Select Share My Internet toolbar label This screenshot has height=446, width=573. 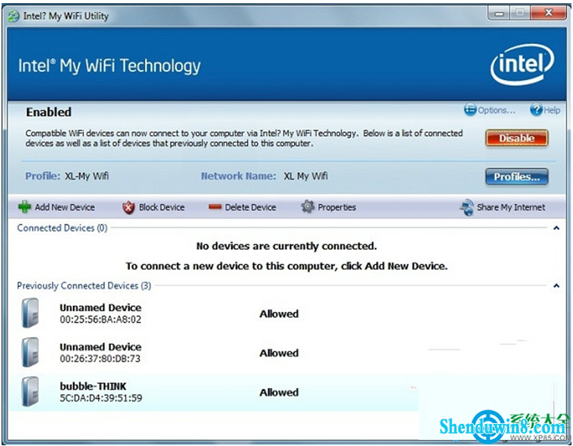(511, 208)
